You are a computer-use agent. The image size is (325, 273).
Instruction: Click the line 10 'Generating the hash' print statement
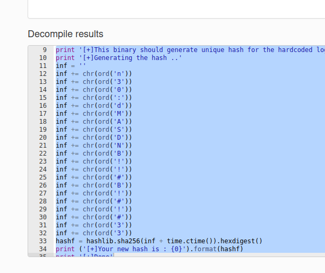pos(118,58)
